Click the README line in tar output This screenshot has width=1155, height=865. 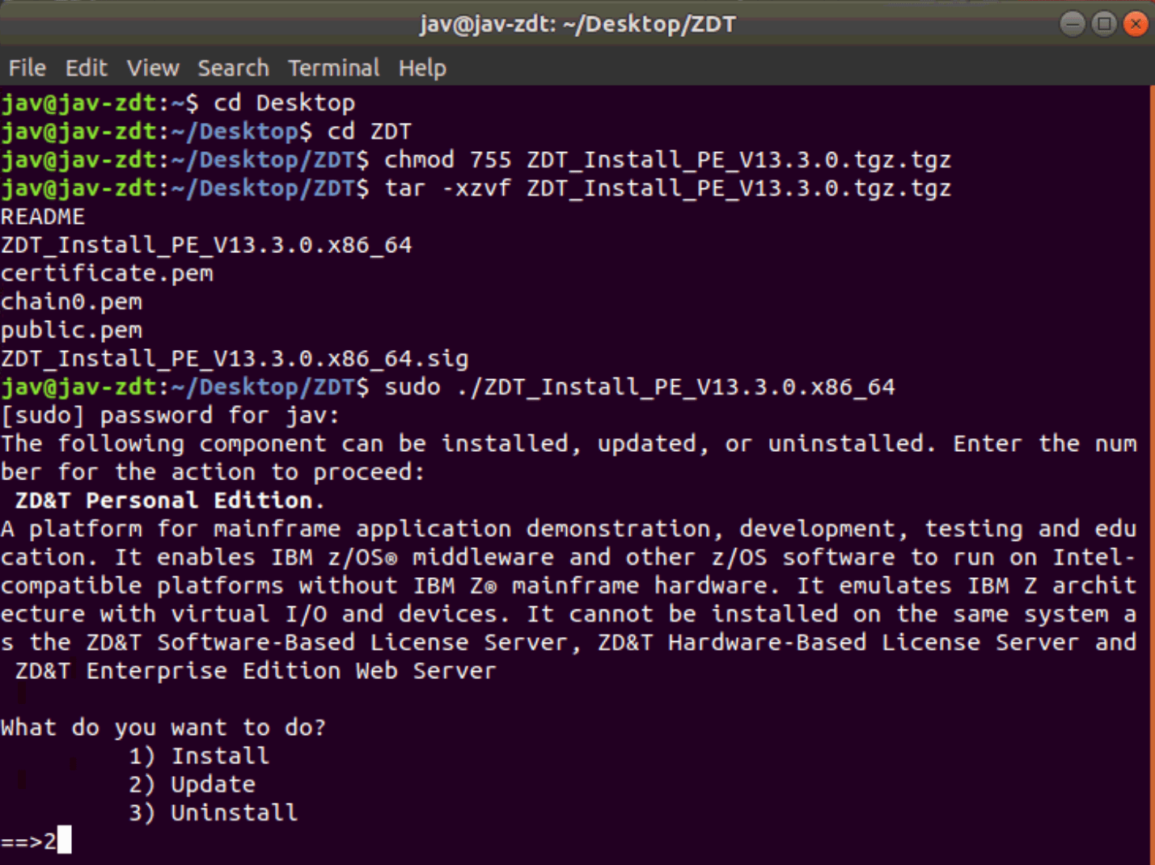pos(43,217)
